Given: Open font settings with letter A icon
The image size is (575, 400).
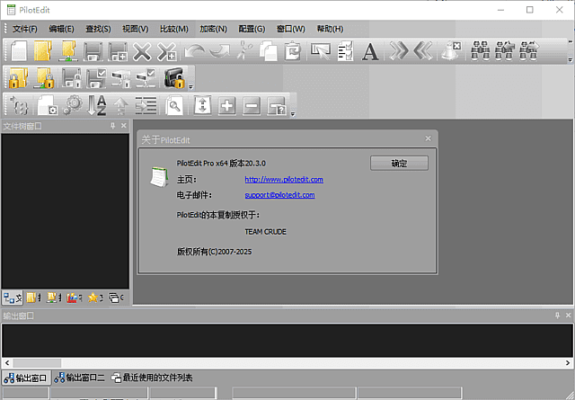Looking at the screenshot, I should point(370,51).
